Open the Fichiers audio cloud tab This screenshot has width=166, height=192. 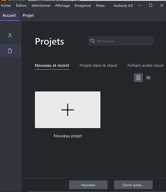tap(145, 66)
